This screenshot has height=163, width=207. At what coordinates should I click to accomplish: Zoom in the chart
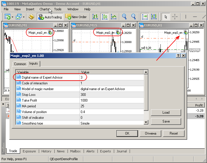[x=124, y=17]
